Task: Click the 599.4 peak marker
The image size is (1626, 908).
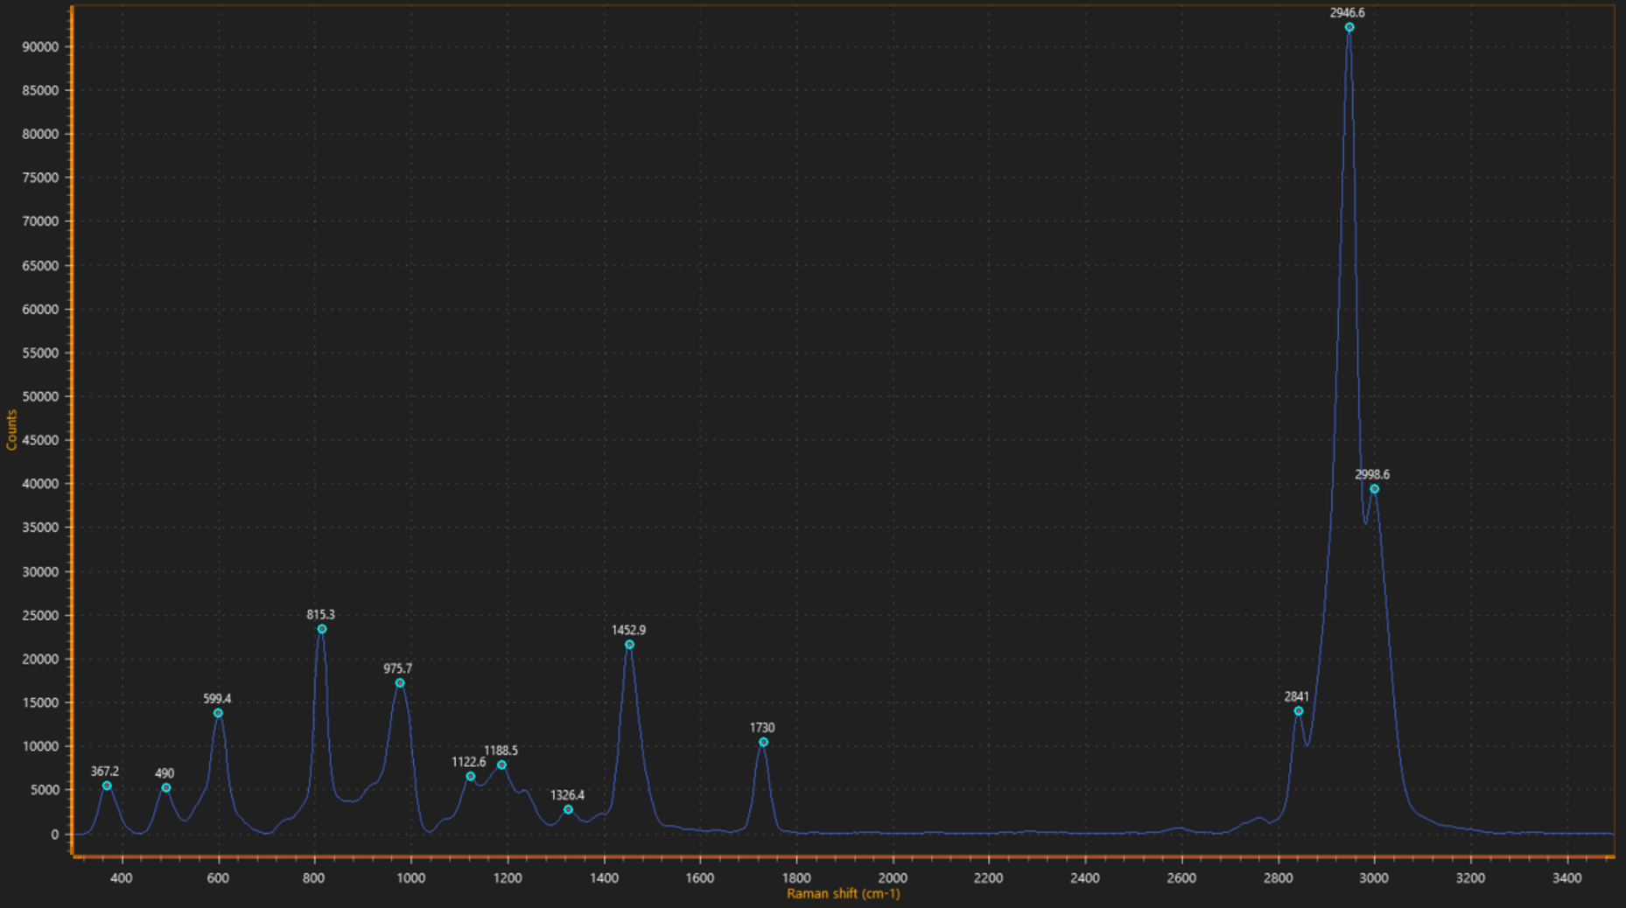Action: 218,713
